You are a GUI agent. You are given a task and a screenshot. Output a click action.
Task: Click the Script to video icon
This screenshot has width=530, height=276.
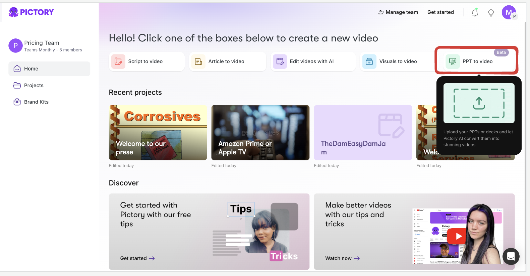[x=118, y=61]
